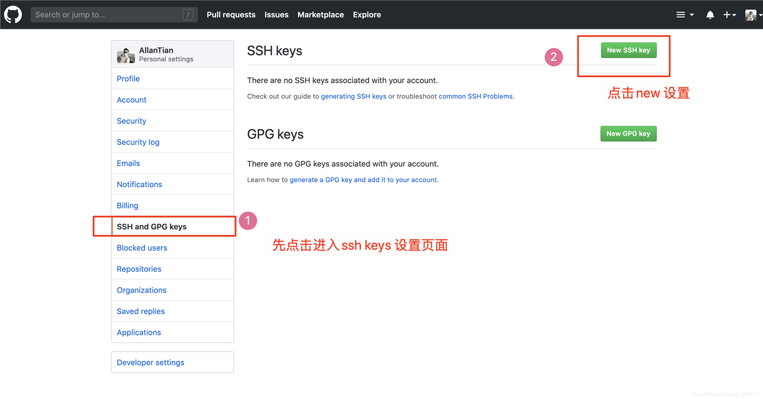Viewport: 763px width, 399px height.
Task: Open Applications settings in sidebar
Action: coord(172,332)
